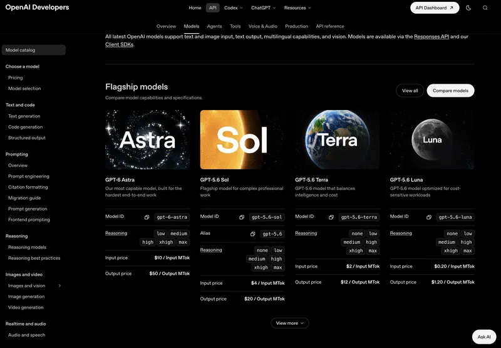Expand Images and vision sidebar chevron
The width and height of the screenshot is (501, 348).
pos(59,286)
